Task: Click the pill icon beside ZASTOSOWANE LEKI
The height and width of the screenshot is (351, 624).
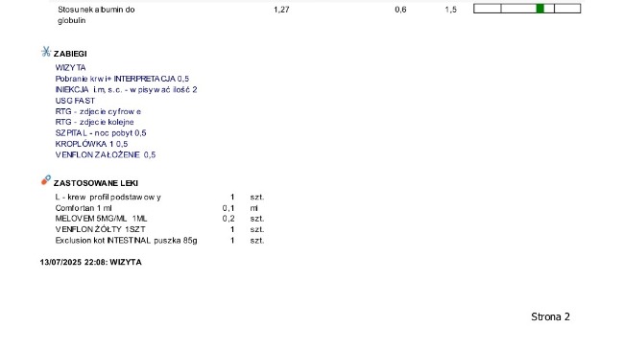Action: coord(46,180)
